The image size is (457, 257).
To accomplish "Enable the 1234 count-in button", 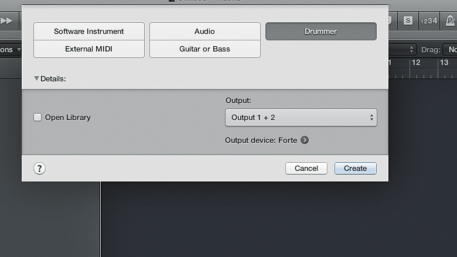I will coord(429,20).
